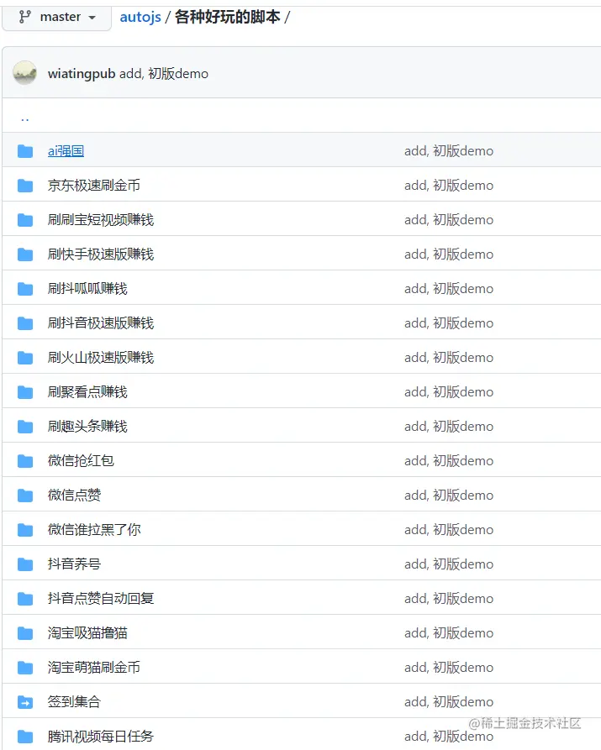Viewport: 601px width, 750px height.
Task: Click the folder icon for 刷火山极速版赚钱
Action: point(25,358)
